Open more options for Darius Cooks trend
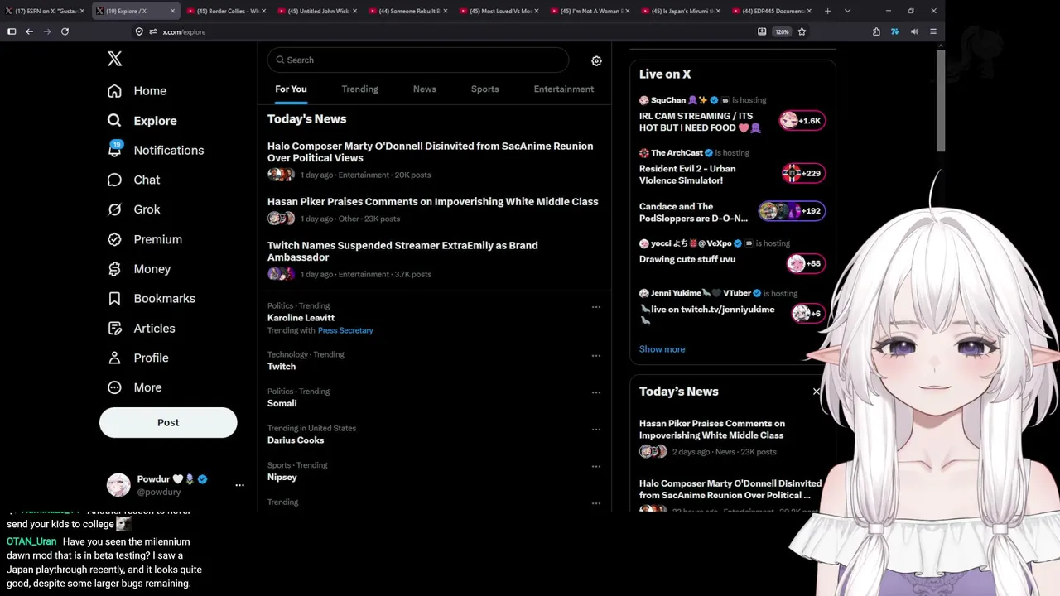 (595, 430)
